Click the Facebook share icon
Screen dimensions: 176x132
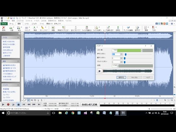[157, 23]
